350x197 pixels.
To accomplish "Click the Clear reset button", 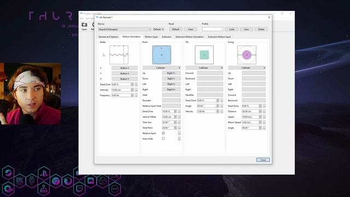I will click(191, 29).
